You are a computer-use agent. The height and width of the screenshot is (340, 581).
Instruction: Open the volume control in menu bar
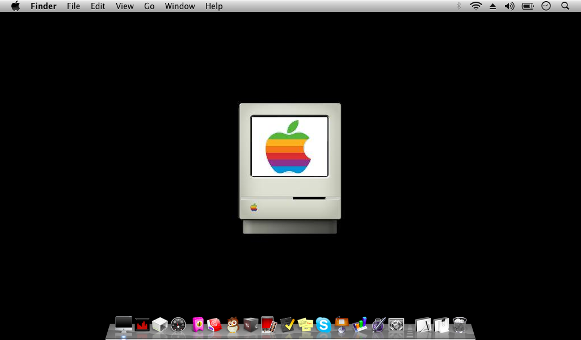(x=510, y=6)
